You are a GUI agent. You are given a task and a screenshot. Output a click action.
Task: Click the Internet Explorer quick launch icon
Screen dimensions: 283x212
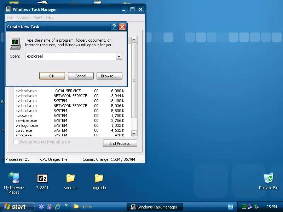tap(58, 207)
